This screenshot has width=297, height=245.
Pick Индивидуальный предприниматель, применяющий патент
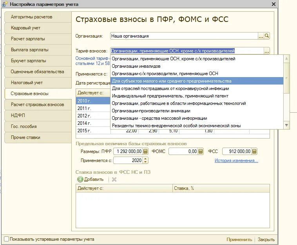pyautogui.click(x=197, y=96)
